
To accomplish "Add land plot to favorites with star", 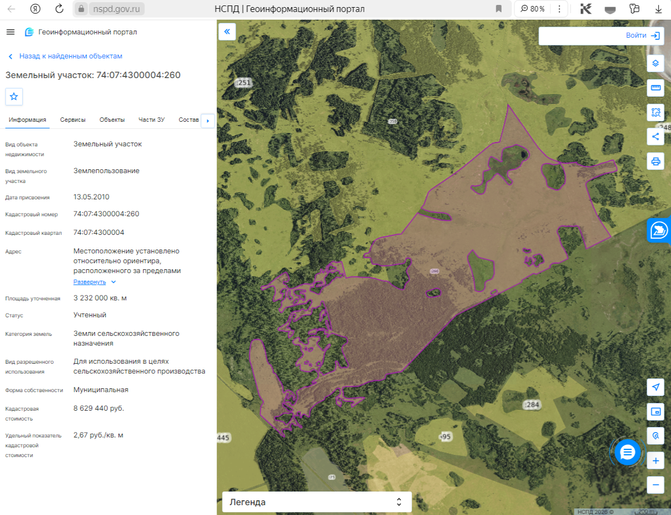I will 14,97.
